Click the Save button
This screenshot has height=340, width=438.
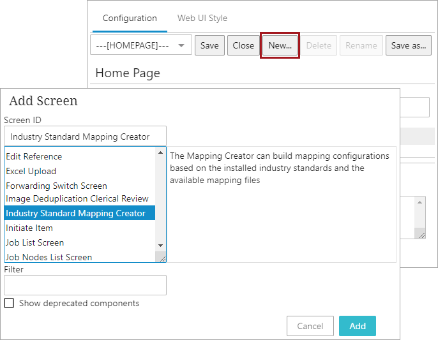point(209,45)
